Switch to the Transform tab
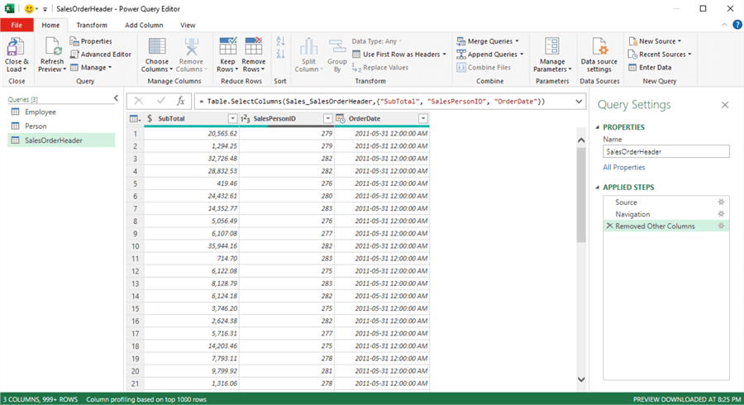 tap(91, 26)
